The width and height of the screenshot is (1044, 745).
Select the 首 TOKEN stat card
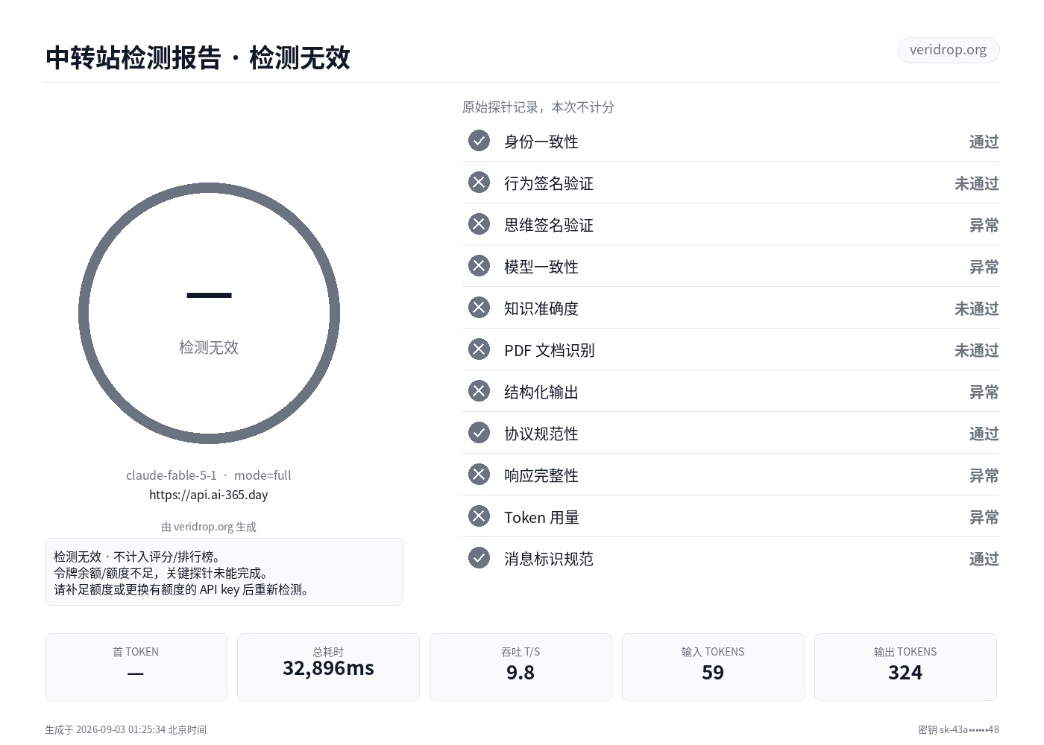(136, 667)
